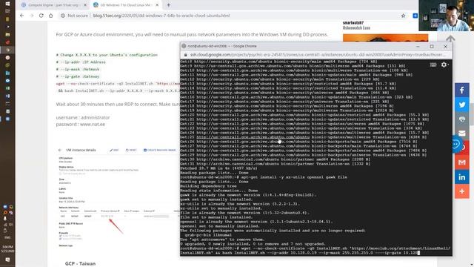The width and height of the screenshot is (474, 267).
Task: Switch to the Compute Engine tab
Action: (53, 5)
